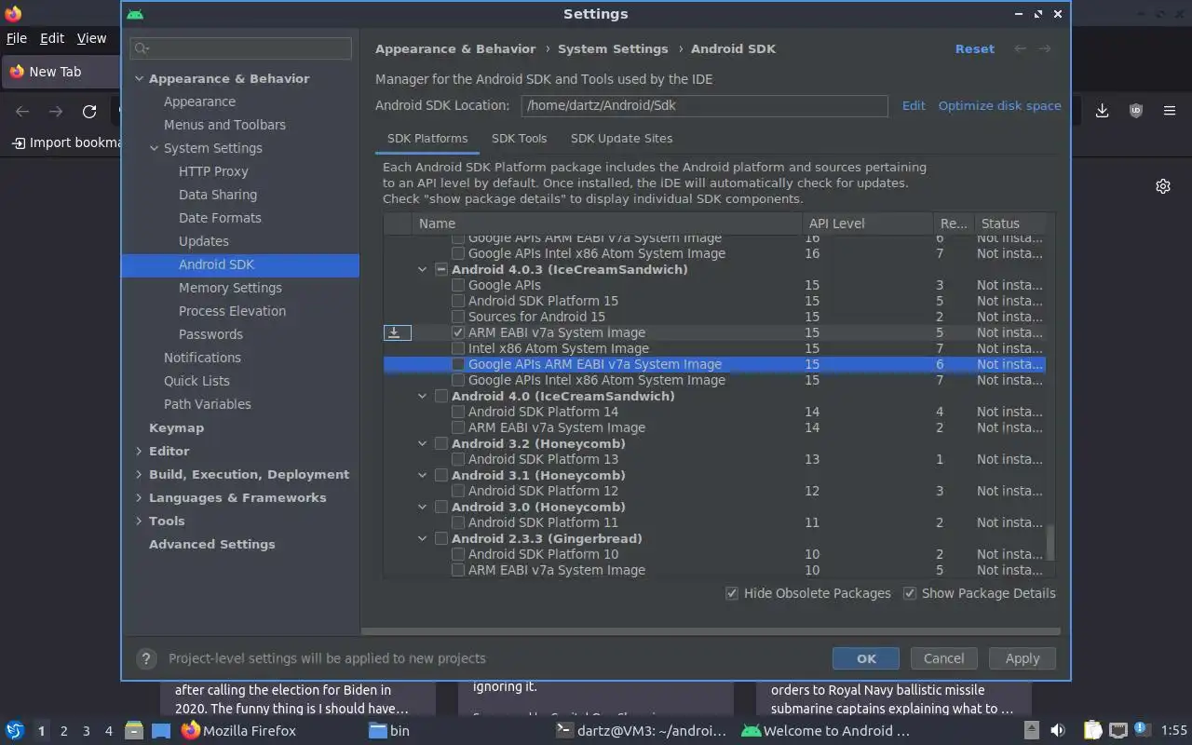
Task: Open the start menu icon on taskbar
Action: pos(15,731)
